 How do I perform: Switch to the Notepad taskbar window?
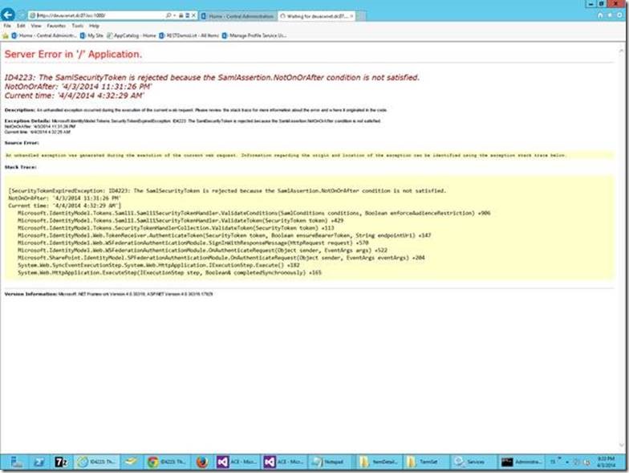(331, 463)
